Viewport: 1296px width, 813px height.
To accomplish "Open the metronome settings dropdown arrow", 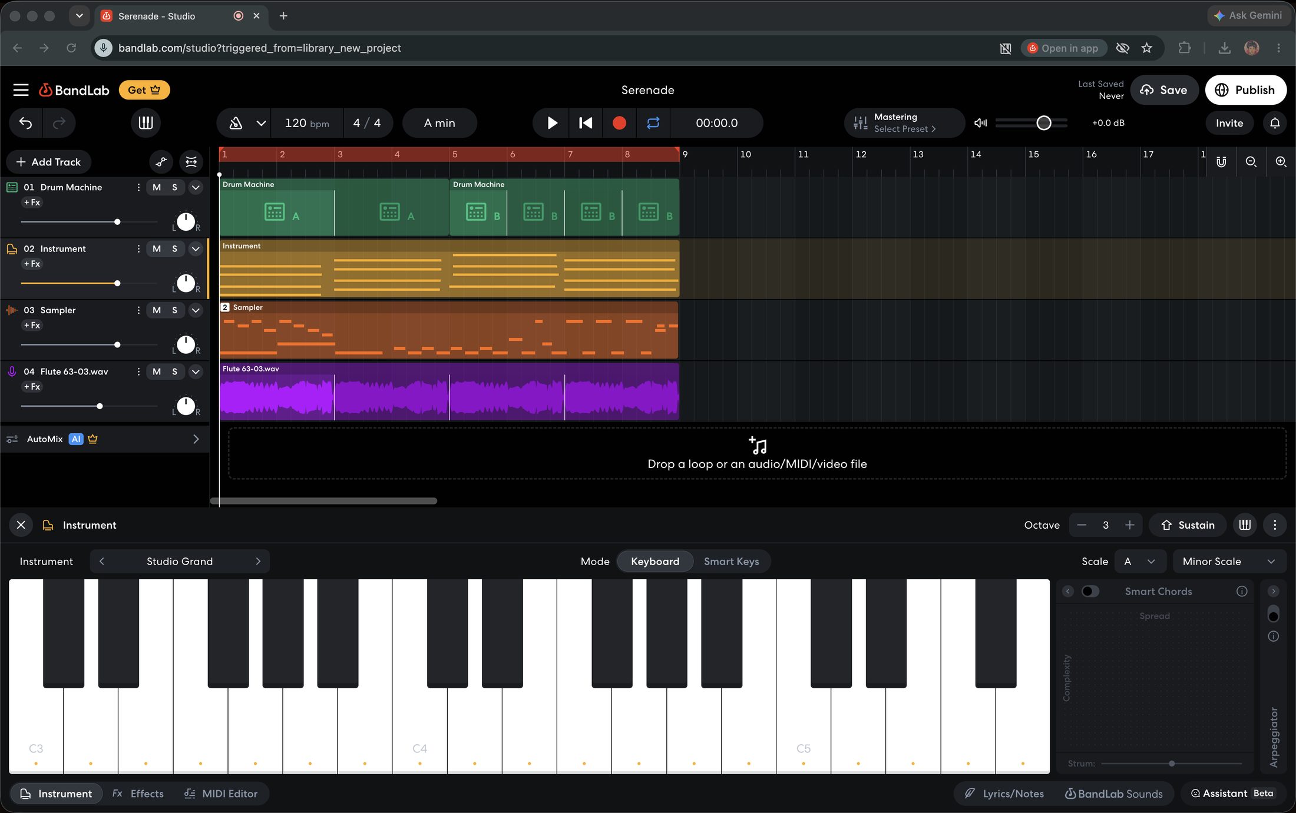I will [x=261, y=123].
